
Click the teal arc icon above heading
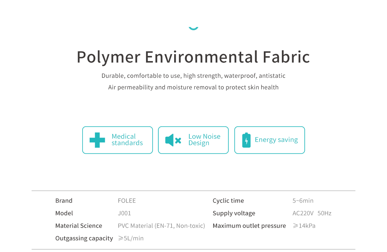[x=193, y=28]
